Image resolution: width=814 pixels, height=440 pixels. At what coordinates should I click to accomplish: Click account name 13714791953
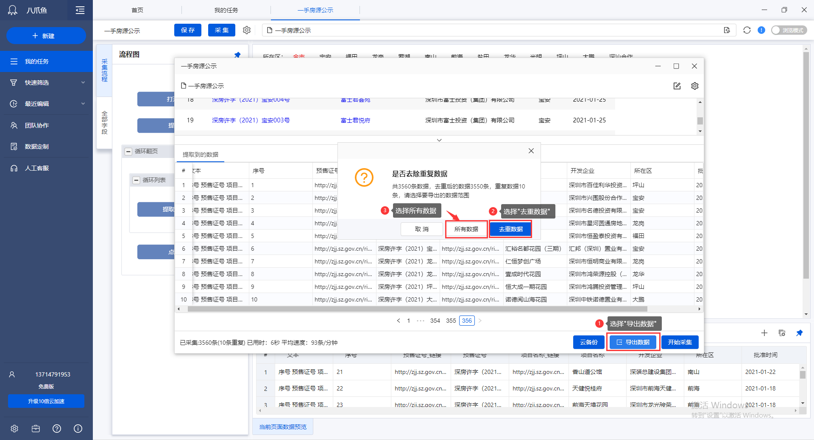tap(53, 374)
